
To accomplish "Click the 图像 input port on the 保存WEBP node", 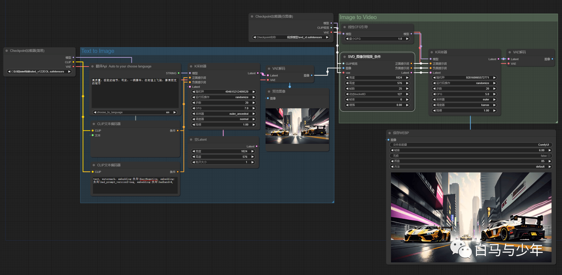I will click(388, 140).
